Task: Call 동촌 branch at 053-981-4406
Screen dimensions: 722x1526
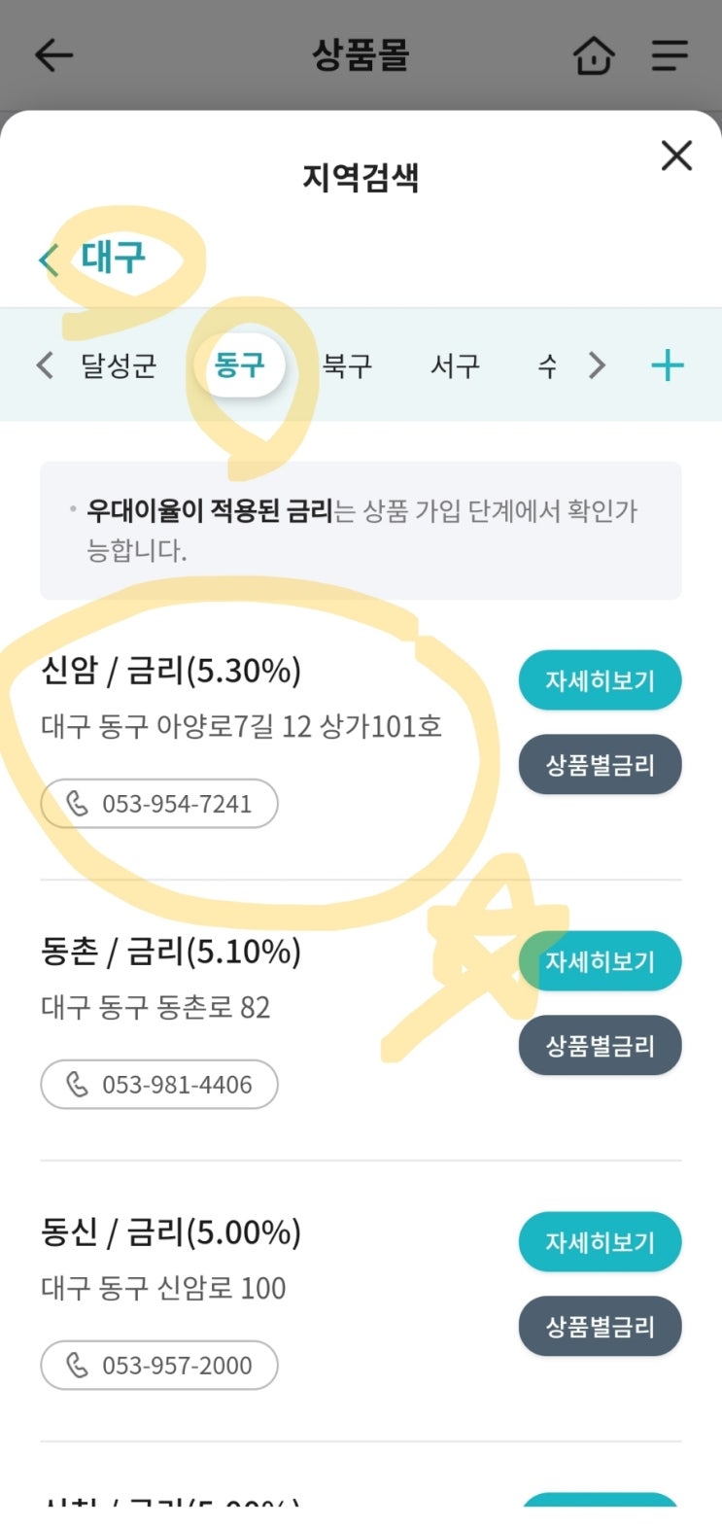Action: point(159,1085)
